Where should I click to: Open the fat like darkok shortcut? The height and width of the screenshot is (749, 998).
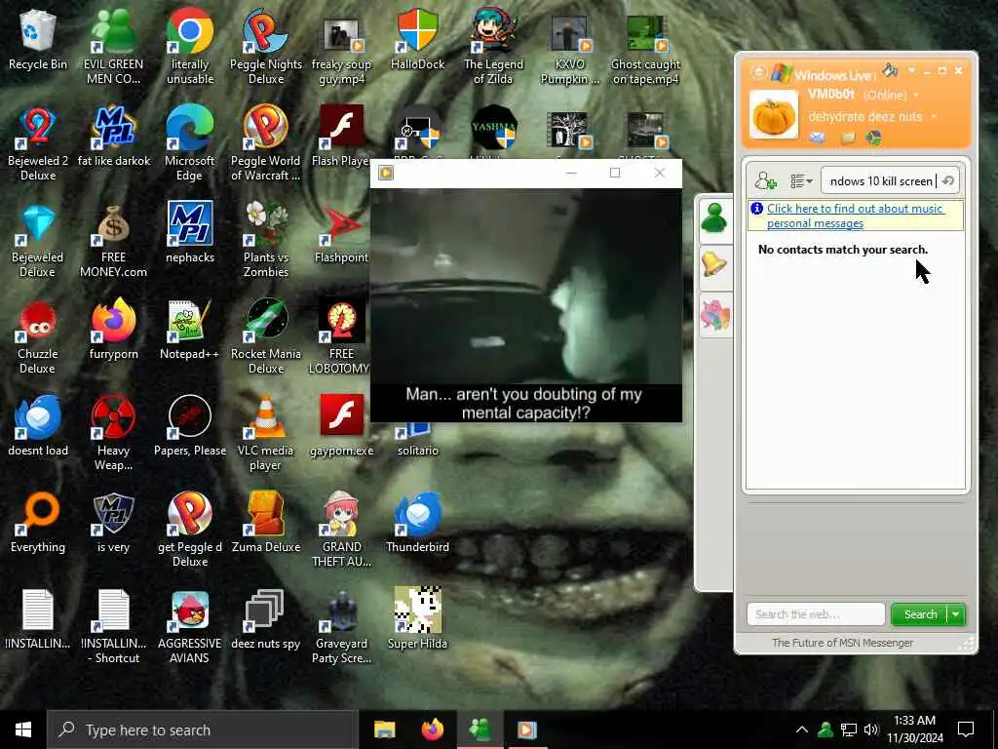pos(113,137)
